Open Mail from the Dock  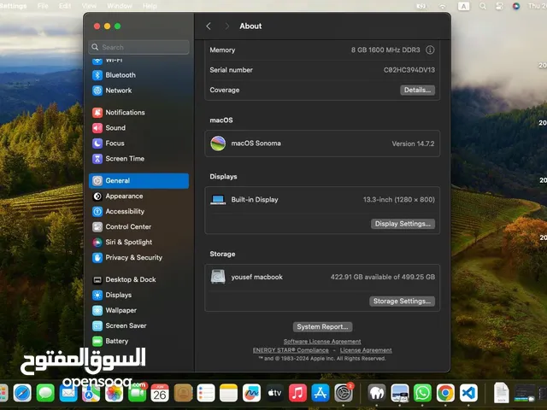tap(68, 393)
